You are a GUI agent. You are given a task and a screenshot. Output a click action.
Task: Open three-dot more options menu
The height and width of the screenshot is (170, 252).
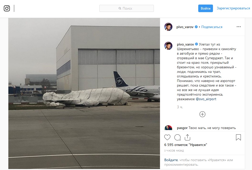(x=239, y=27)
